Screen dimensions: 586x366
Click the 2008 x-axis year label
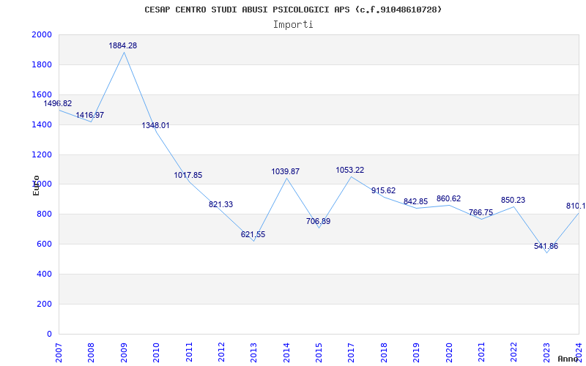(91, 352)
